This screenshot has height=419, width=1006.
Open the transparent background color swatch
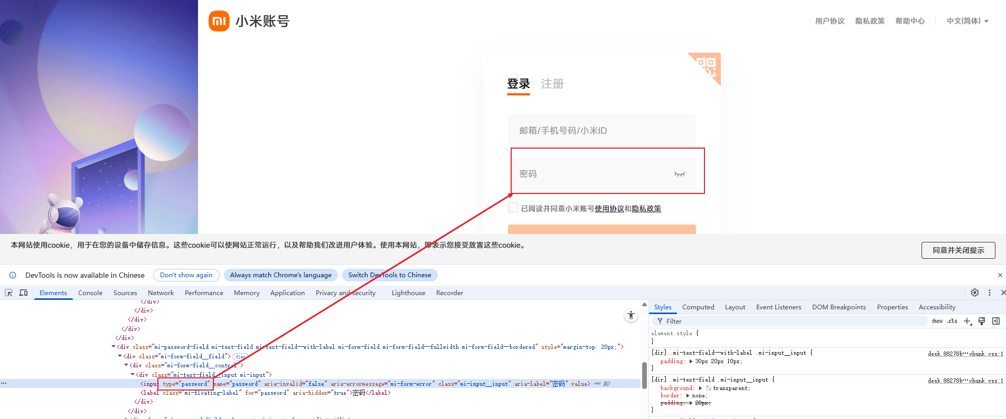(x=709, y=388)
